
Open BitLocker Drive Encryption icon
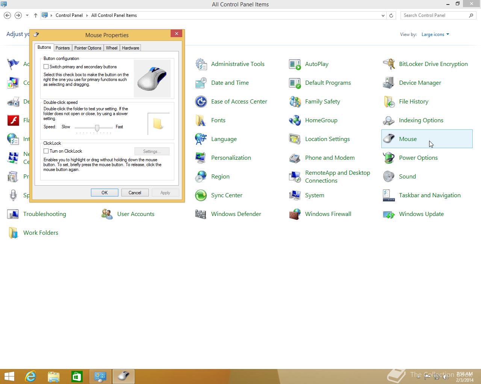[x=389, y=64]
